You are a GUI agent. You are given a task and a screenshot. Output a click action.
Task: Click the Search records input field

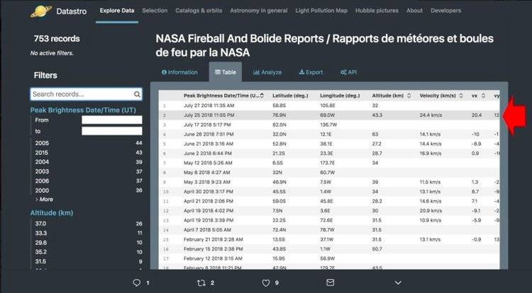point(86,94)
